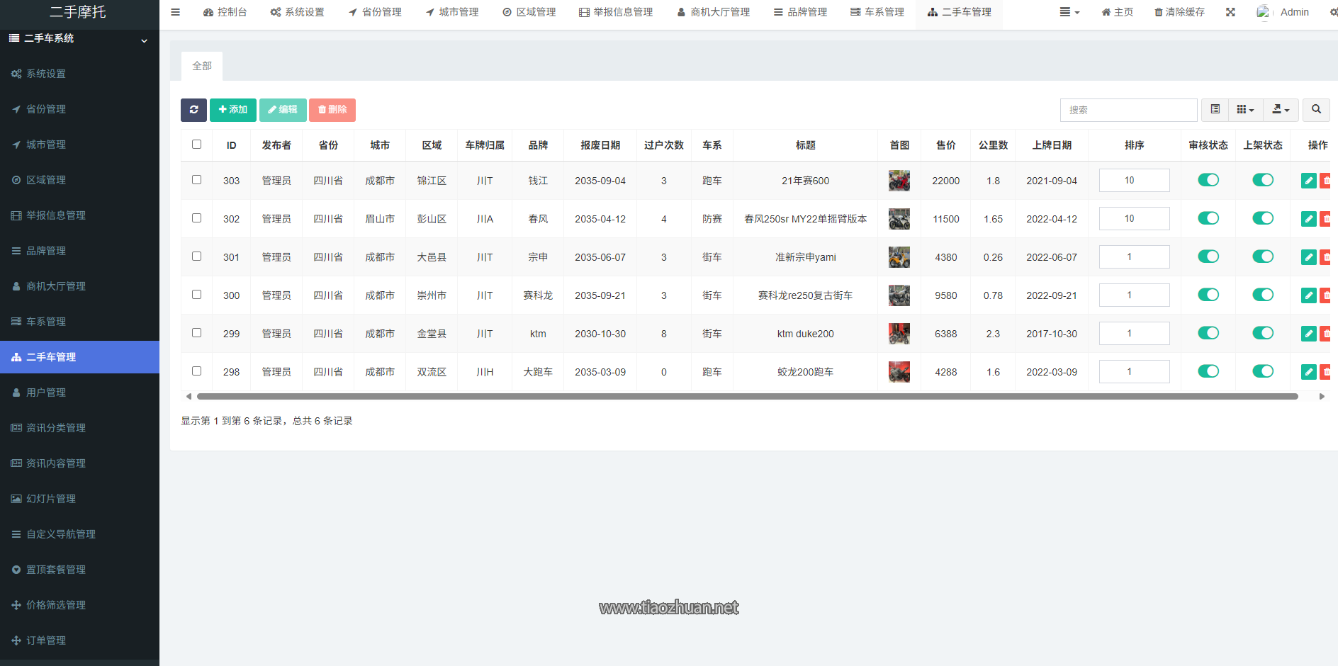Switch to the 车系管理 top tab
This screenshot has height=666, width=1338.
click(x=877, y=12)
